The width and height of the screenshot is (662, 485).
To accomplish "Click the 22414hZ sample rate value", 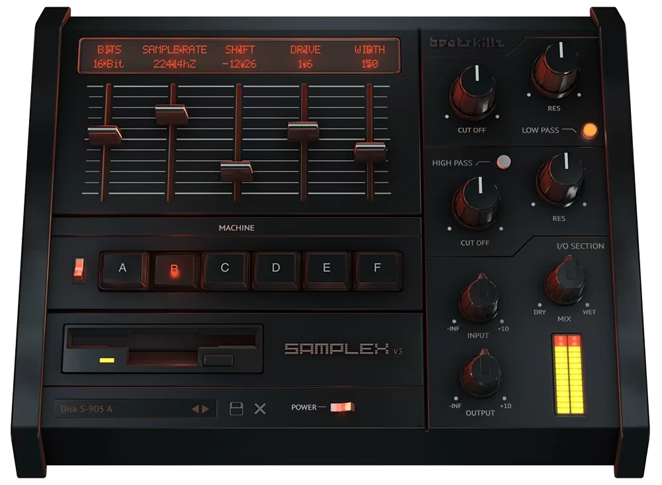I will point(174,64).
